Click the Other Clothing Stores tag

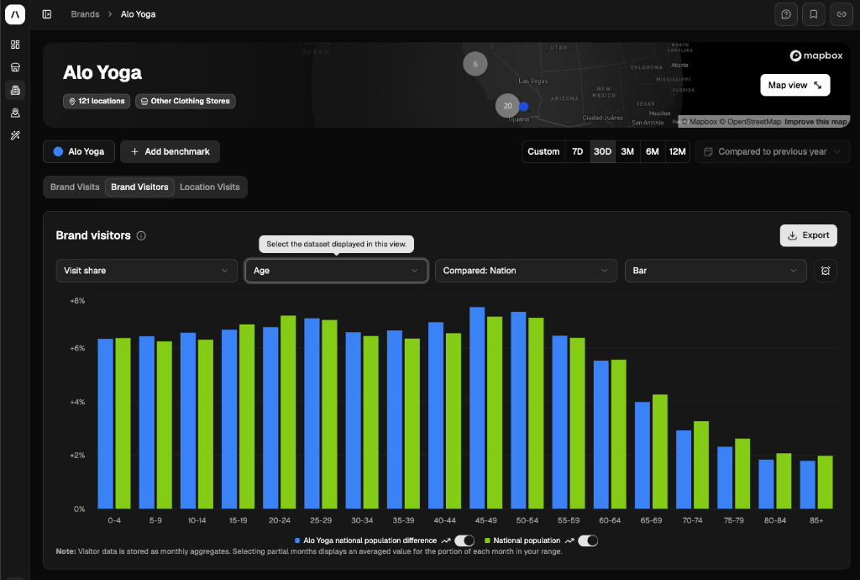[186, 101]
